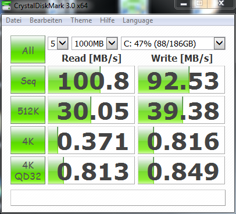Open the Language menu

[138, 20]
